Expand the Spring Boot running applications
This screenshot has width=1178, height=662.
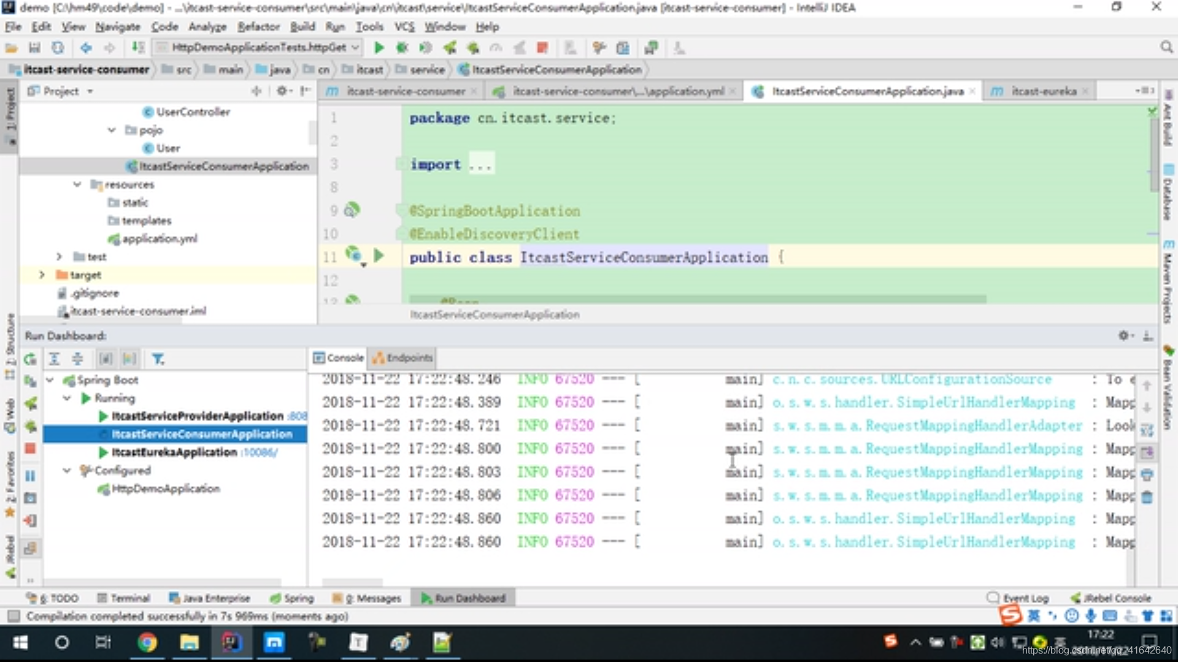[66, 398]
